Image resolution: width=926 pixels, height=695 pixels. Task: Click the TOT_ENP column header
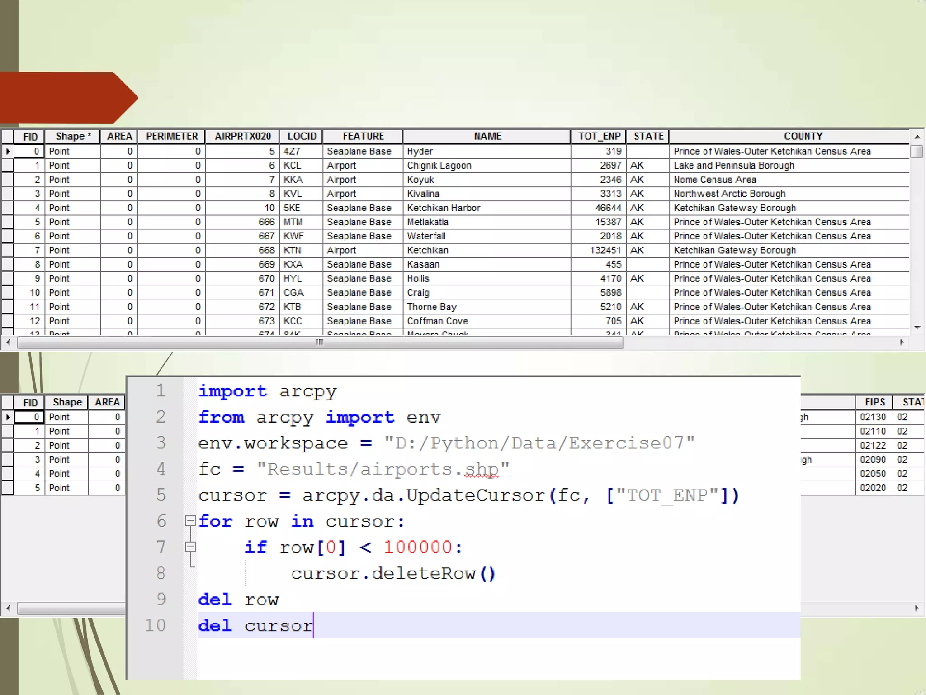[x=599, y=137]
